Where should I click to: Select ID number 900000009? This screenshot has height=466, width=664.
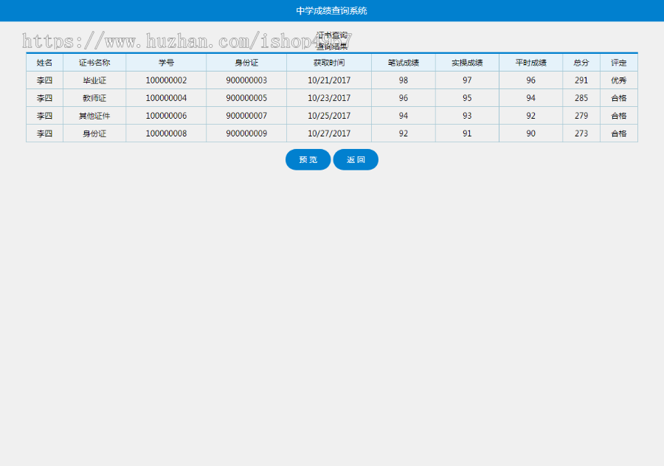246,133
